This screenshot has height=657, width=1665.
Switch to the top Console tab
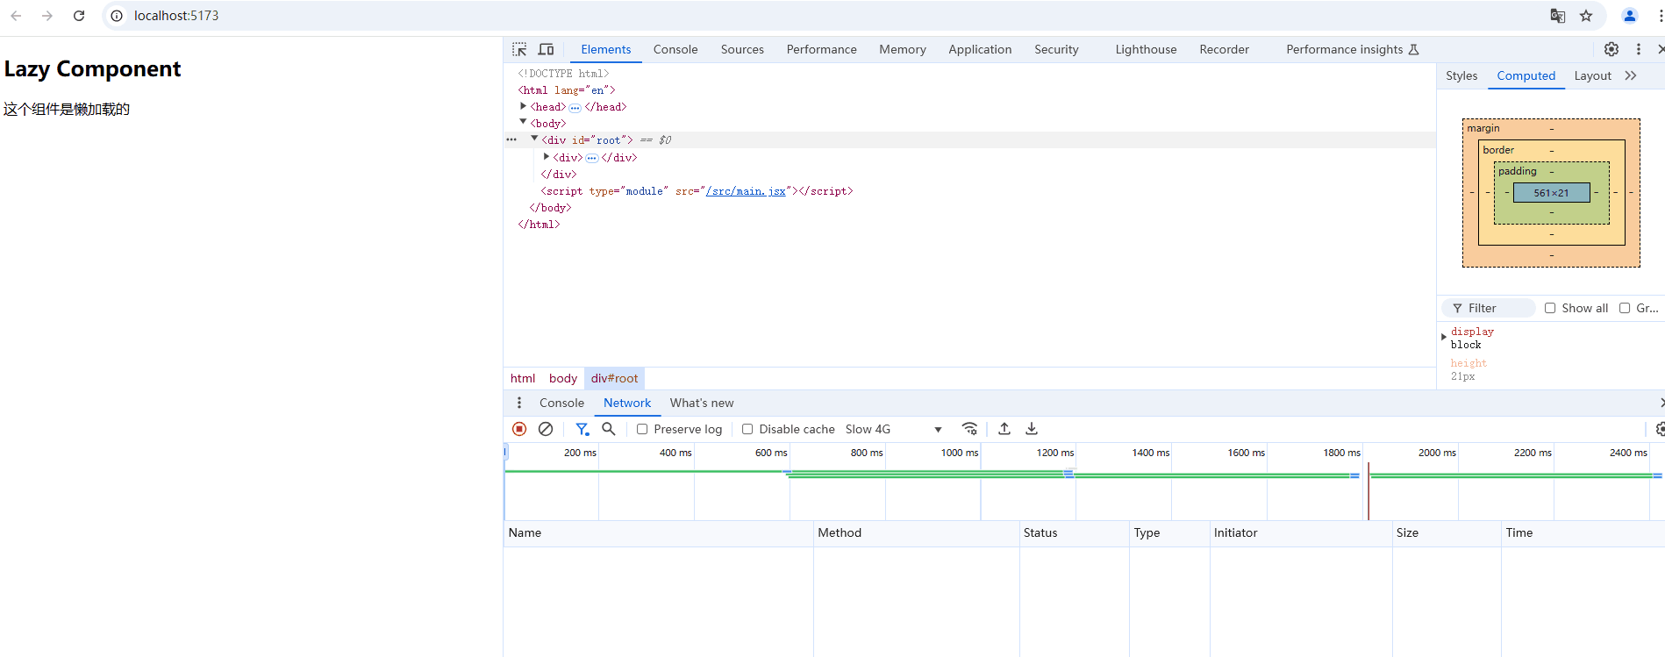point(675,50)
